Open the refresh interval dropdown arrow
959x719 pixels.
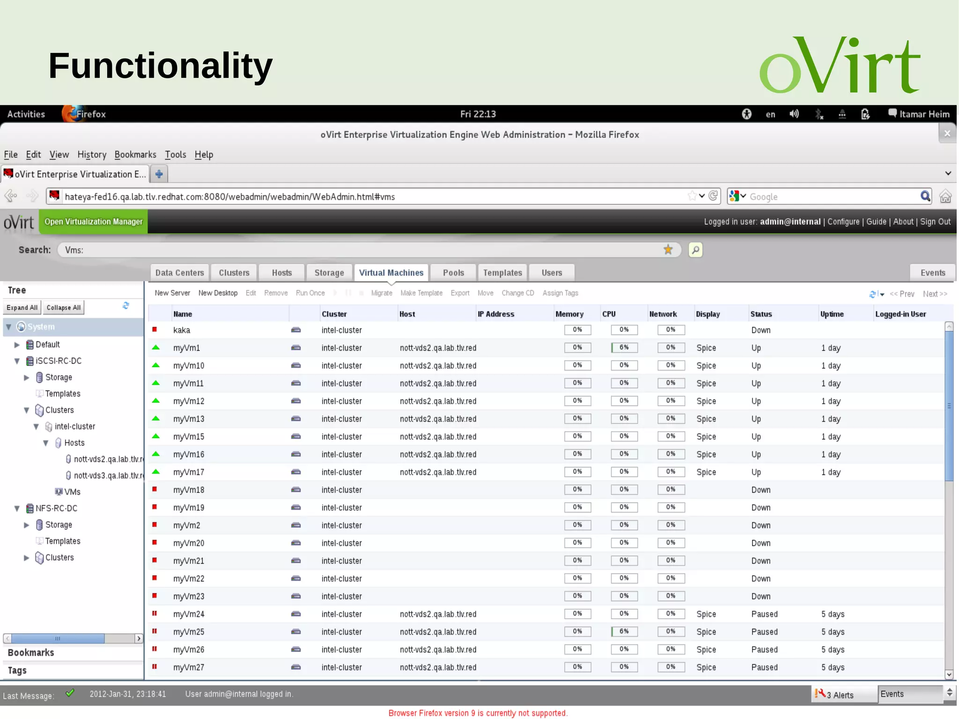(882, 295)
